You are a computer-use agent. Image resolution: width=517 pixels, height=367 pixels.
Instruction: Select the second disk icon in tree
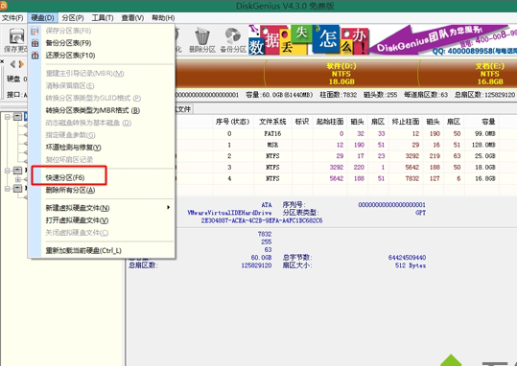[17, 171]
